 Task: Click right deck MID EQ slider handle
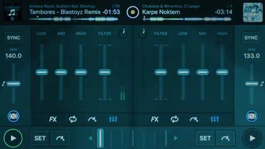[202, 72]
